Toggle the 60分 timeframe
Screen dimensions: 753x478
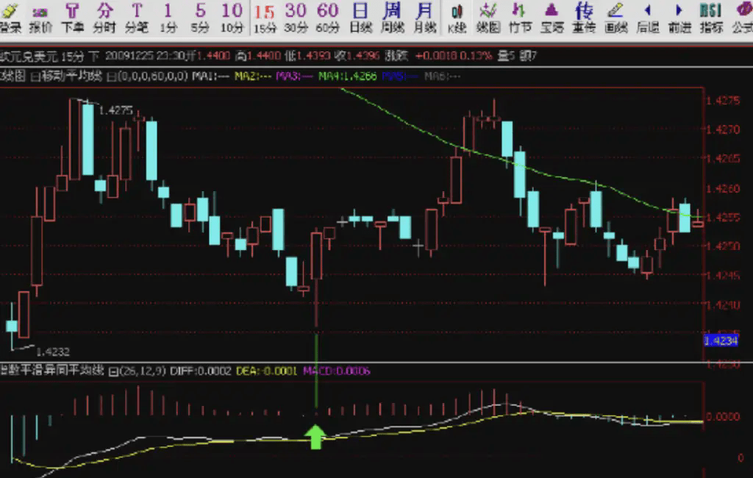click(x=327, y=18)
